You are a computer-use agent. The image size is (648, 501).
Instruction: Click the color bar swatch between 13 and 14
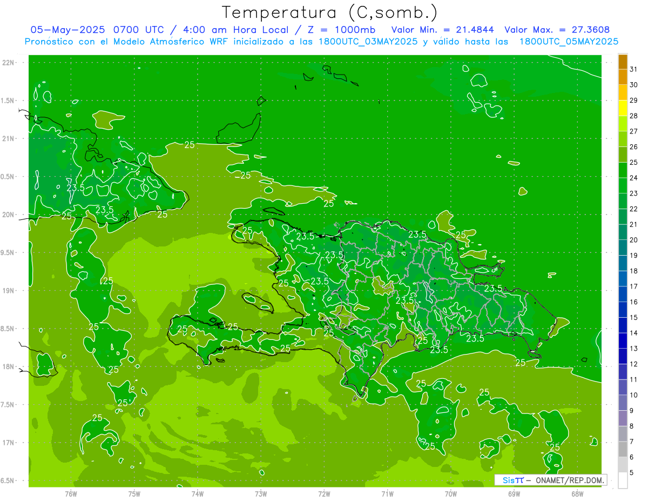(623, 340)
